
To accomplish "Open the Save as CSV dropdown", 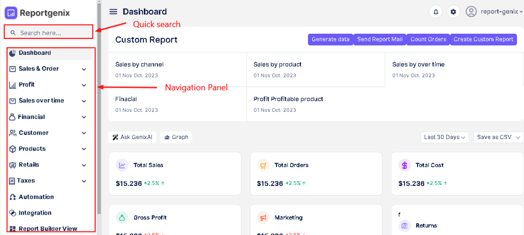I will 498,137.
